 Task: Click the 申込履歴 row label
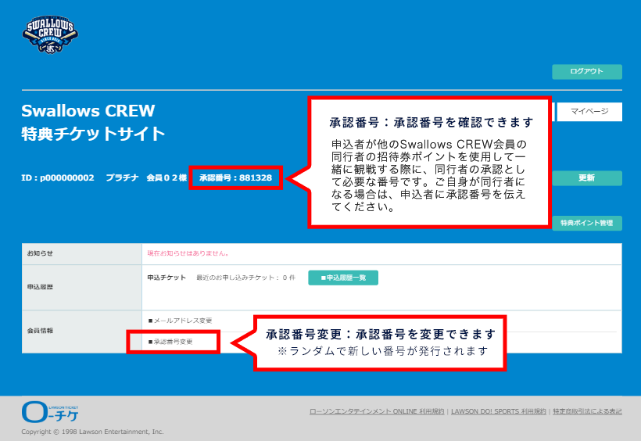(40, 287)
